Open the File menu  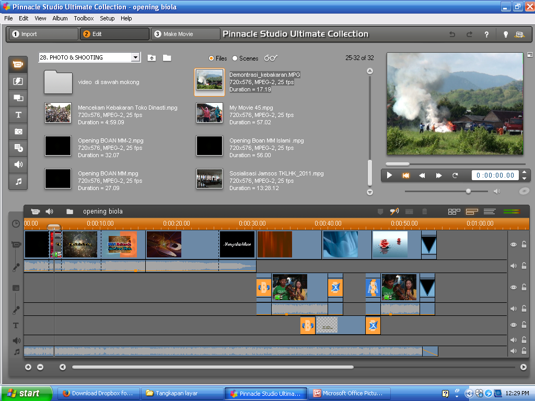tap(8, 18)
